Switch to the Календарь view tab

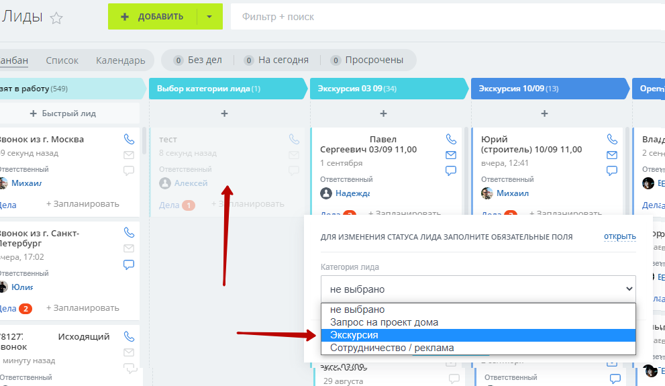pos(120,60)
